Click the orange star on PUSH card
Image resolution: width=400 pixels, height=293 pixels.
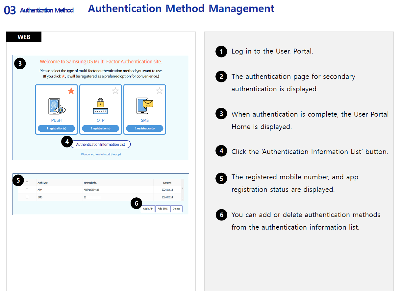pyautogui.click(x=71, y=91)
